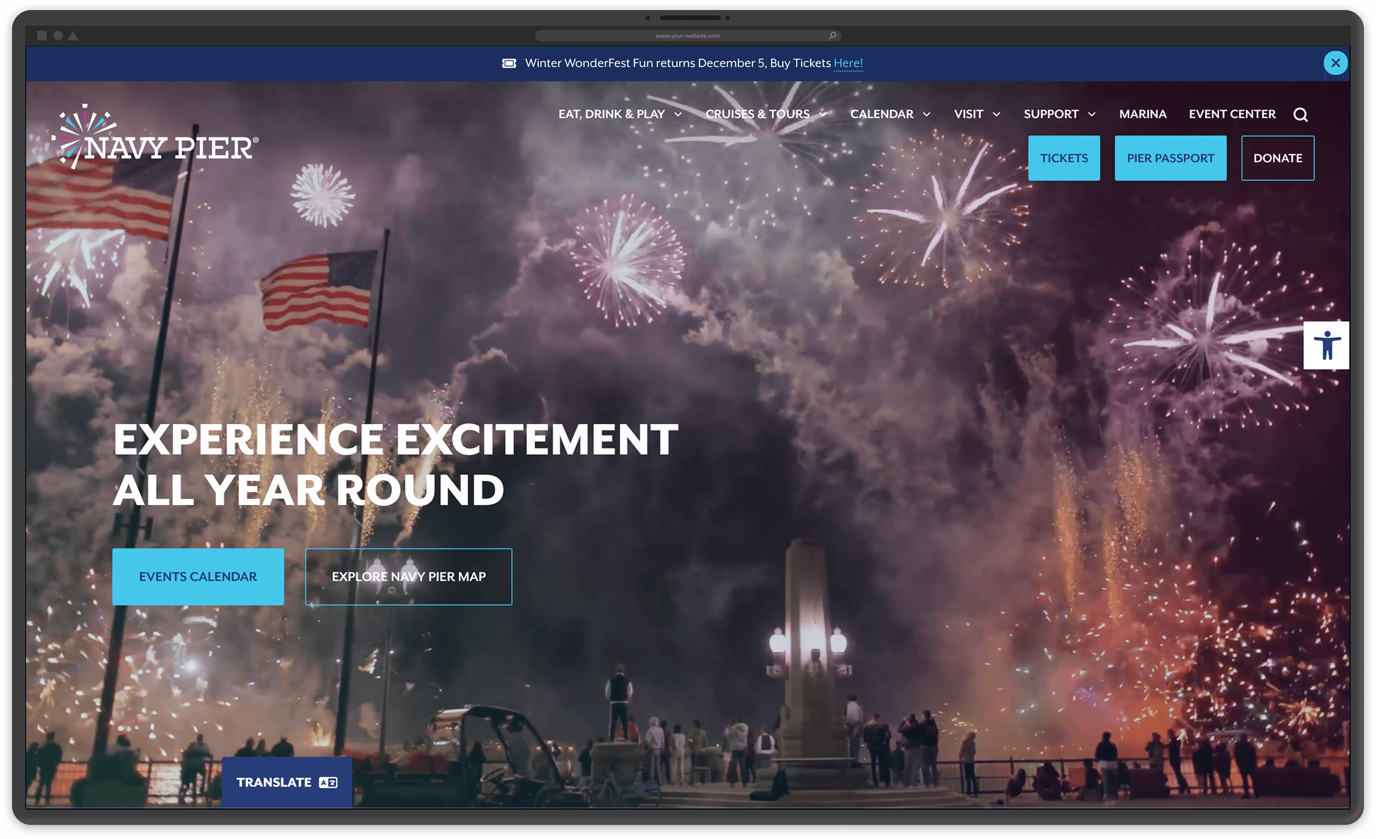Click Explore Navy Pier Map button

tap(408, 577)
